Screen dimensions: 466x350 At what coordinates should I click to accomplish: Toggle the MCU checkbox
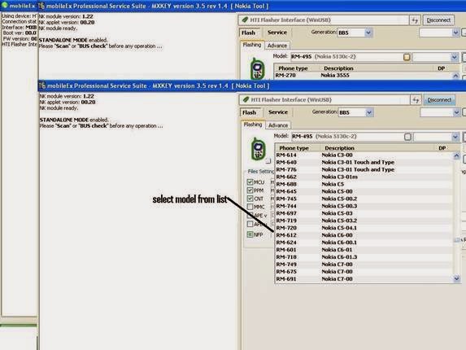(x=250, y=182)
